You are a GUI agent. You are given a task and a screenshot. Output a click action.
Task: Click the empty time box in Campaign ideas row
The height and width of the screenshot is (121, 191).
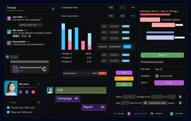(122, 7)
